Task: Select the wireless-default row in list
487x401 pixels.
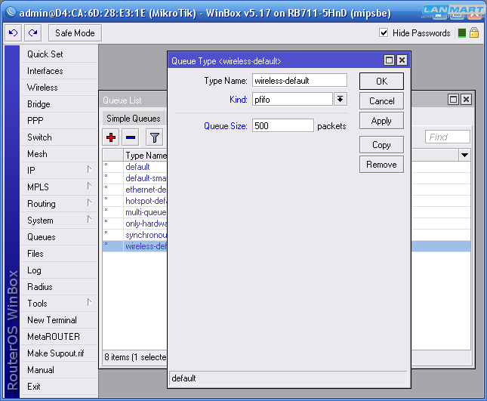Action: click(x=135, y=246)
